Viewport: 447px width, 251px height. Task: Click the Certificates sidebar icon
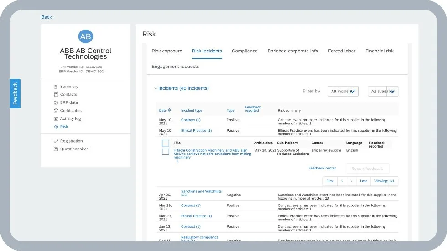tap(56, 110)
